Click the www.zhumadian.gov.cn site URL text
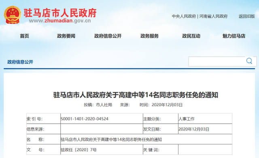The height and width of the screenshot is (158, 259). (60, 21)
